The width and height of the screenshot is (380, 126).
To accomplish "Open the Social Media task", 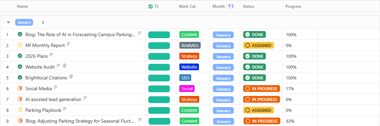I will click(39, 89).
